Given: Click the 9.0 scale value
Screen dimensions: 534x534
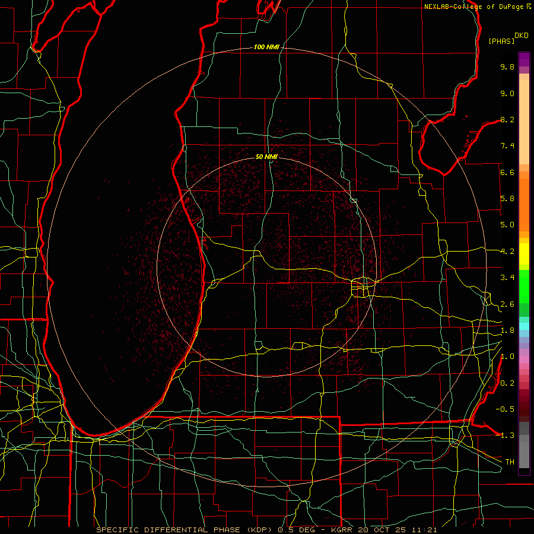Looking at the screenshot, I should [x=507, y=93].
